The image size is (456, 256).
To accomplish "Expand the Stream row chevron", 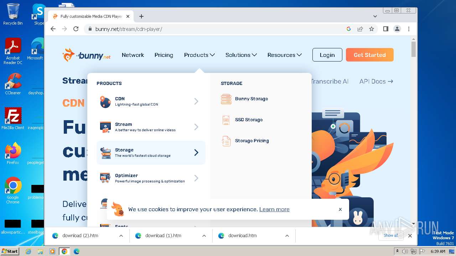I will coord(196,127).
